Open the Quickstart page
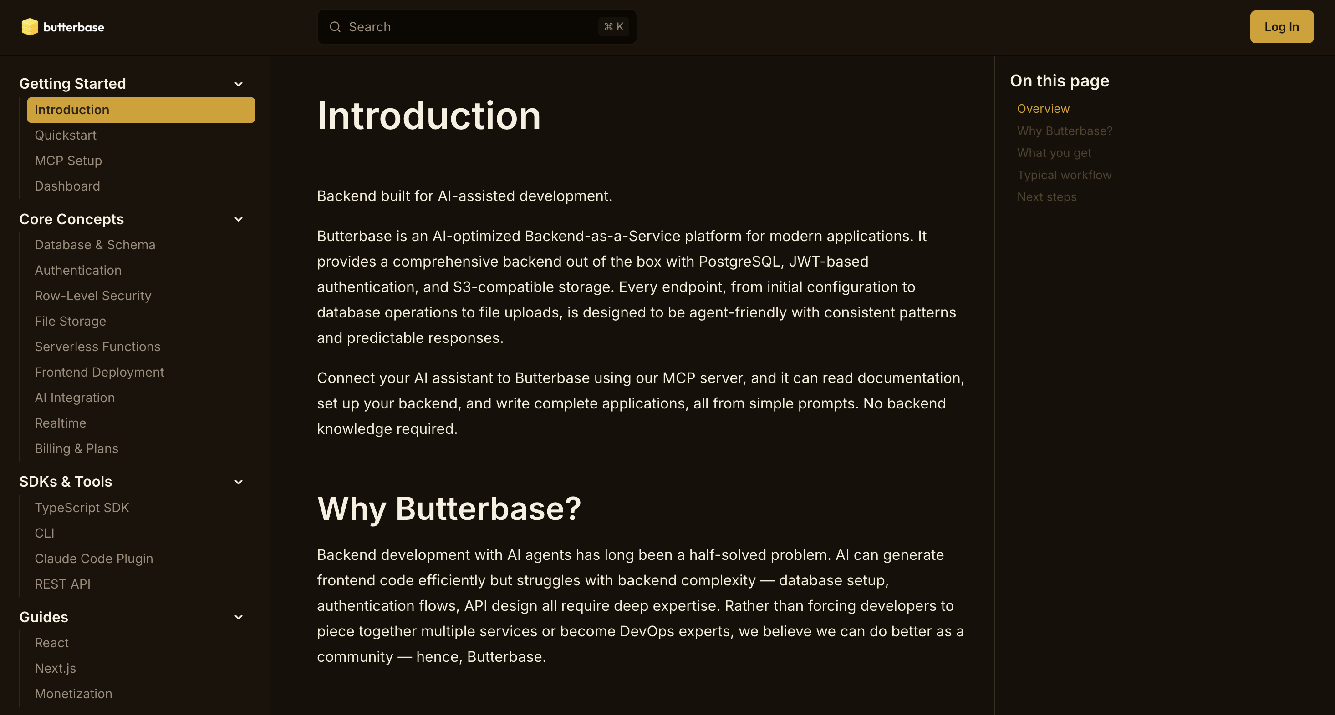Viewport: 1335px width, 715px height. pyautogui.click(x=65, y=135)
